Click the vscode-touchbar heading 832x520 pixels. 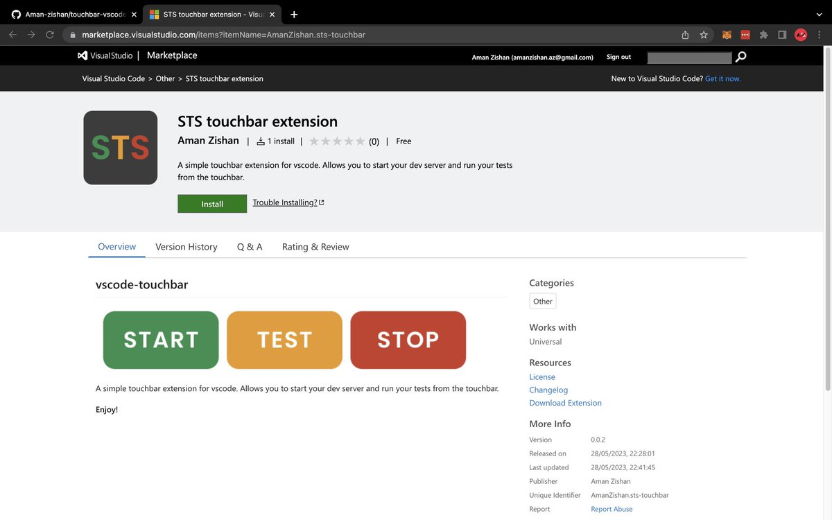point(141,284)
